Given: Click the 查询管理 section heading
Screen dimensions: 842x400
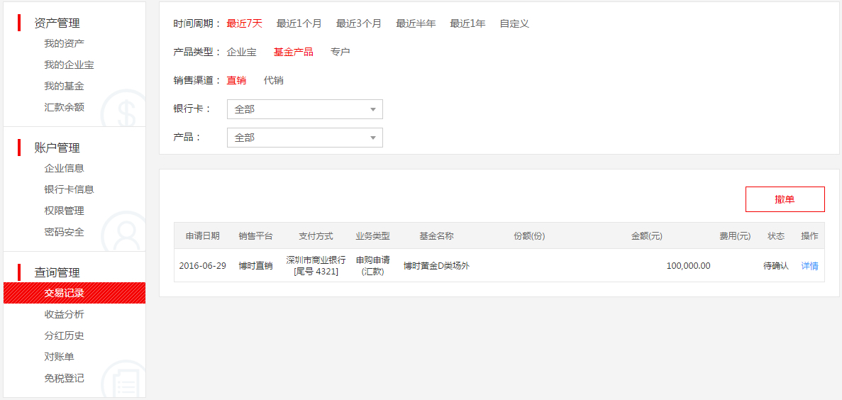Looking at the screenshot, I should (x=57, y=272).
